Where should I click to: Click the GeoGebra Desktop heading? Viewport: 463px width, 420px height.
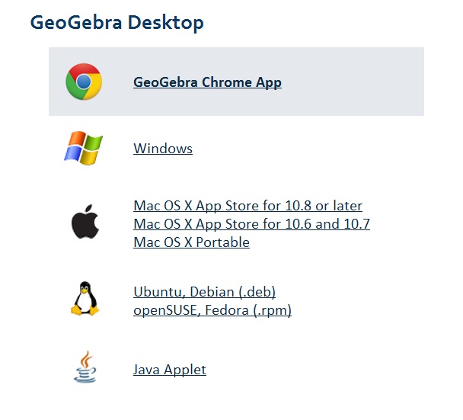[x=117, y=22]
